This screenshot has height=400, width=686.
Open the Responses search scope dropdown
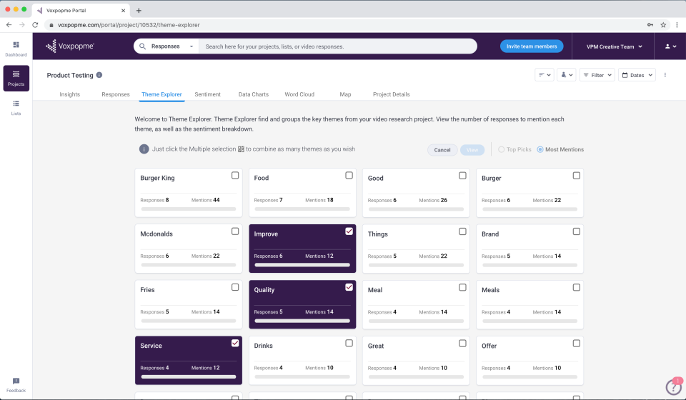point(172,46)
